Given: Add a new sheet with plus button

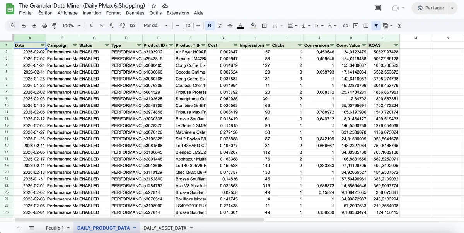Looking at the screenshot, I should [x=19, y=228].
